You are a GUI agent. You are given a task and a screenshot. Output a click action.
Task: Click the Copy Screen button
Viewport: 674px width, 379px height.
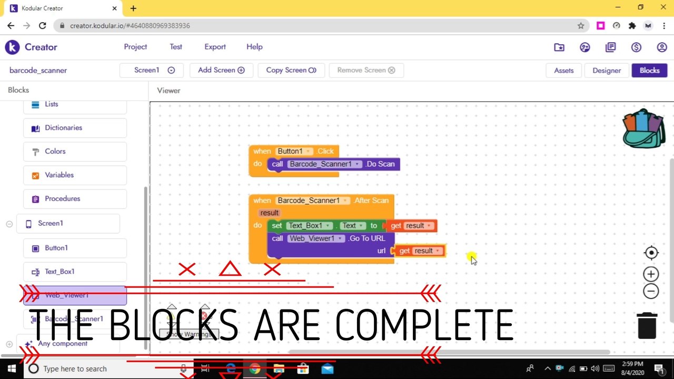pyautogui.click(x=291, y=70)
